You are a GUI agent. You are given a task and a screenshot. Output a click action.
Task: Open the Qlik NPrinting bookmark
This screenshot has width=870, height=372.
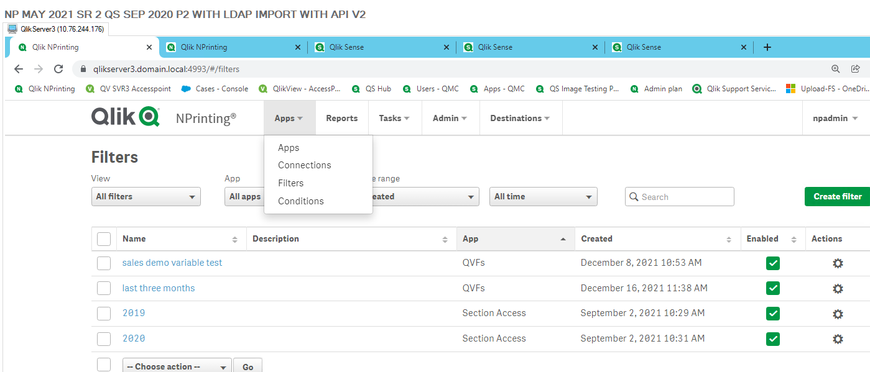(x=45, y=89)
